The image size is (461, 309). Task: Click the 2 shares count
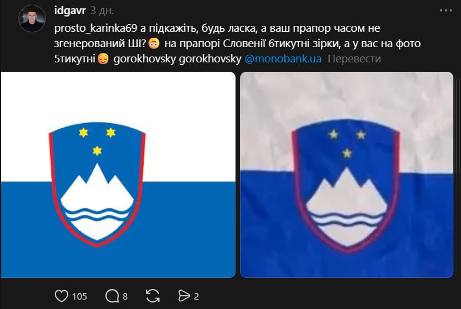pyautogui.click(x=197, y=297)
